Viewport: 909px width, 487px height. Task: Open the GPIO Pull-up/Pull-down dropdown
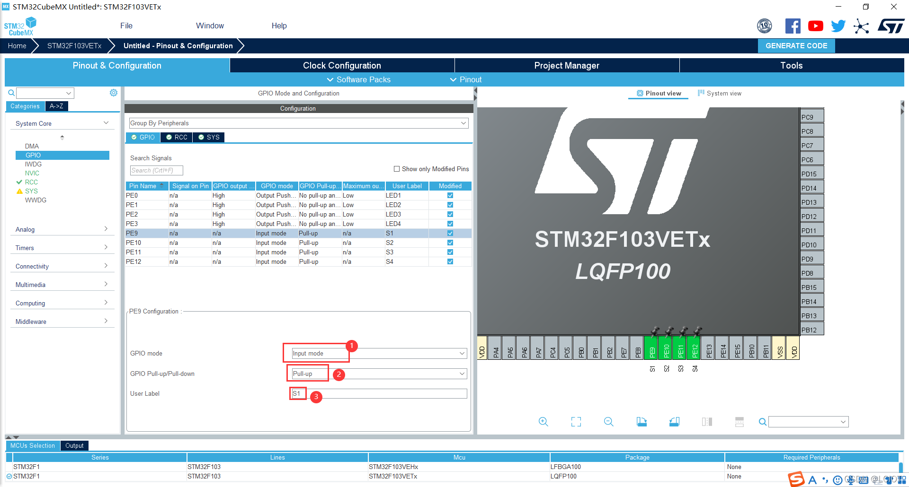click(x=379, y=374)
